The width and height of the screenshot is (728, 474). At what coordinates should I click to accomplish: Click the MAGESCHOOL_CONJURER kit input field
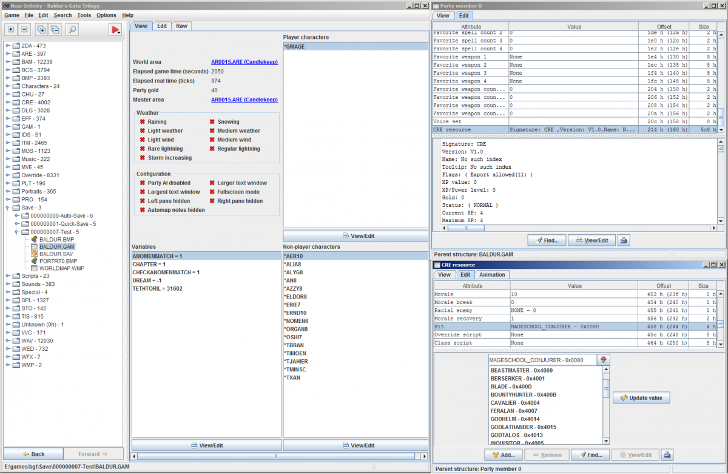click(542, 360)
